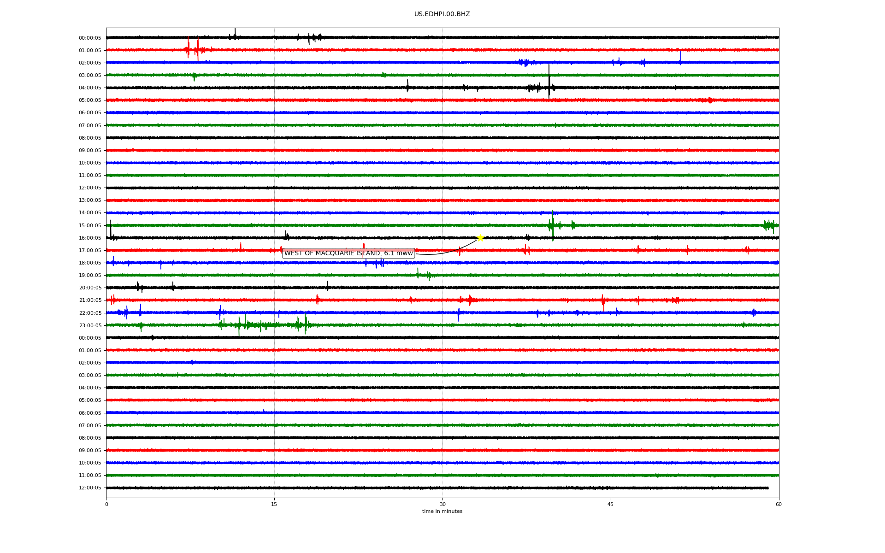885x553 pixels.
Task: Click the 'time in minutes' axis label
Action: coord(442,512)
